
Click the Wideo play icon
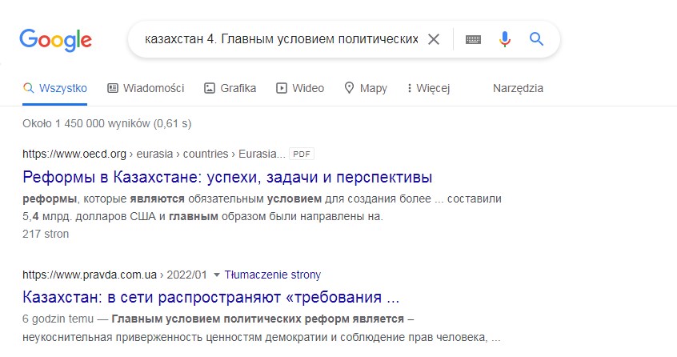pos(282,88)
